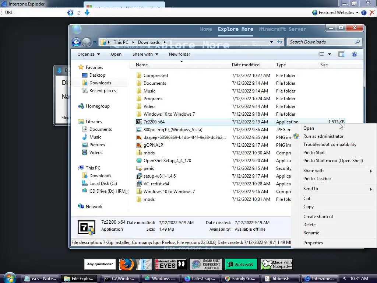Toggle the preview pane icon
The height and width of the screenshot is (283, 377).
(341, 54)
